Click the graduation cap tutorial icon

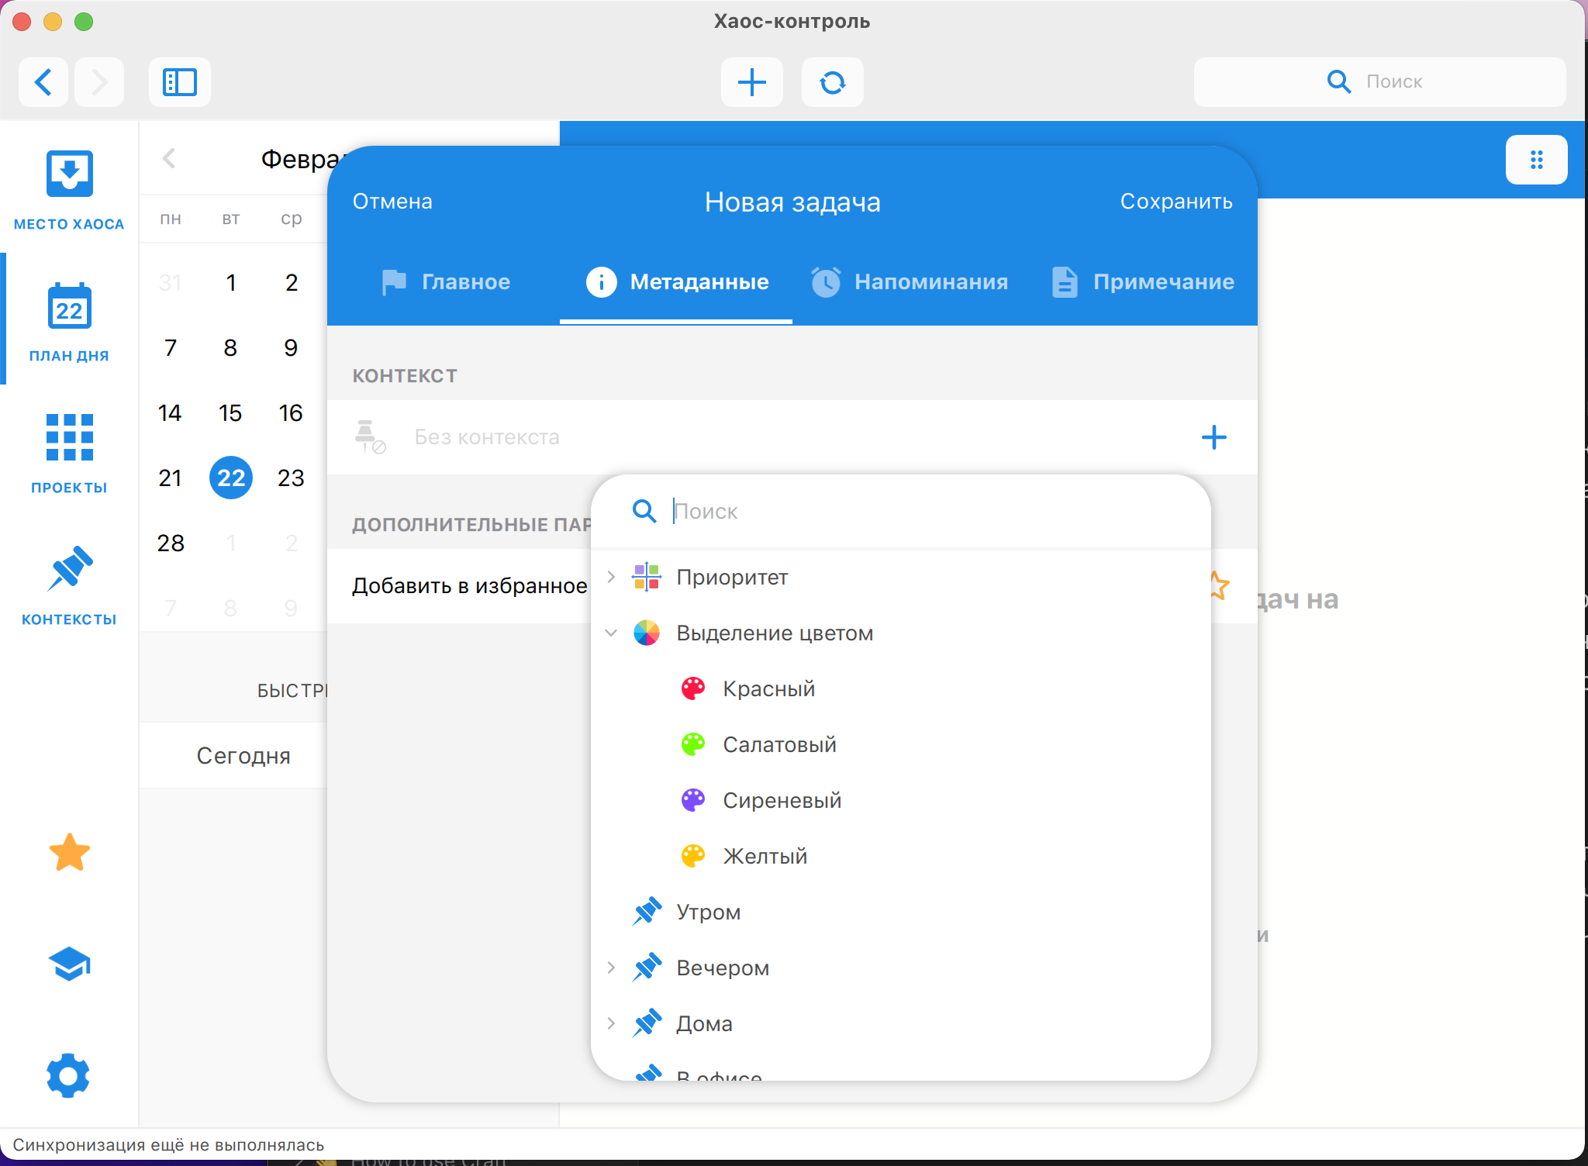click(70, 964)
